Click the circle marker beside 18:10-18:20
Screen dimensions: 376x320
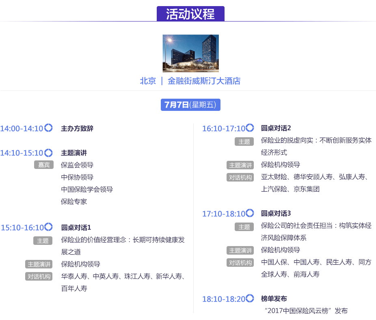point(250,298)
